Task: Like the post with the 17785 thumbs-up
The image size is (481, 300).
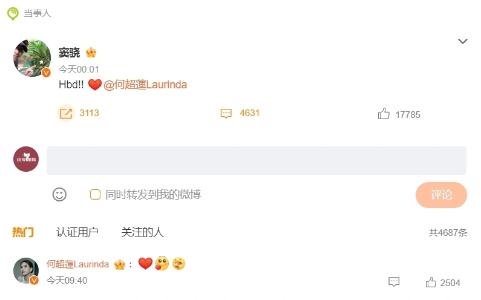Action: click(384, 114)
